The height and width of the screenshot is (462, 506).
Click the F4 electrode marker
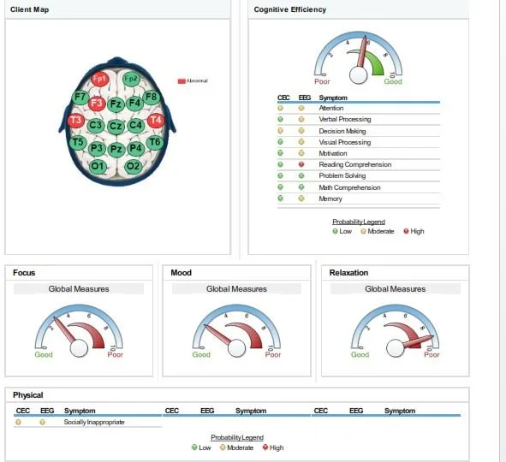[134, 104]
